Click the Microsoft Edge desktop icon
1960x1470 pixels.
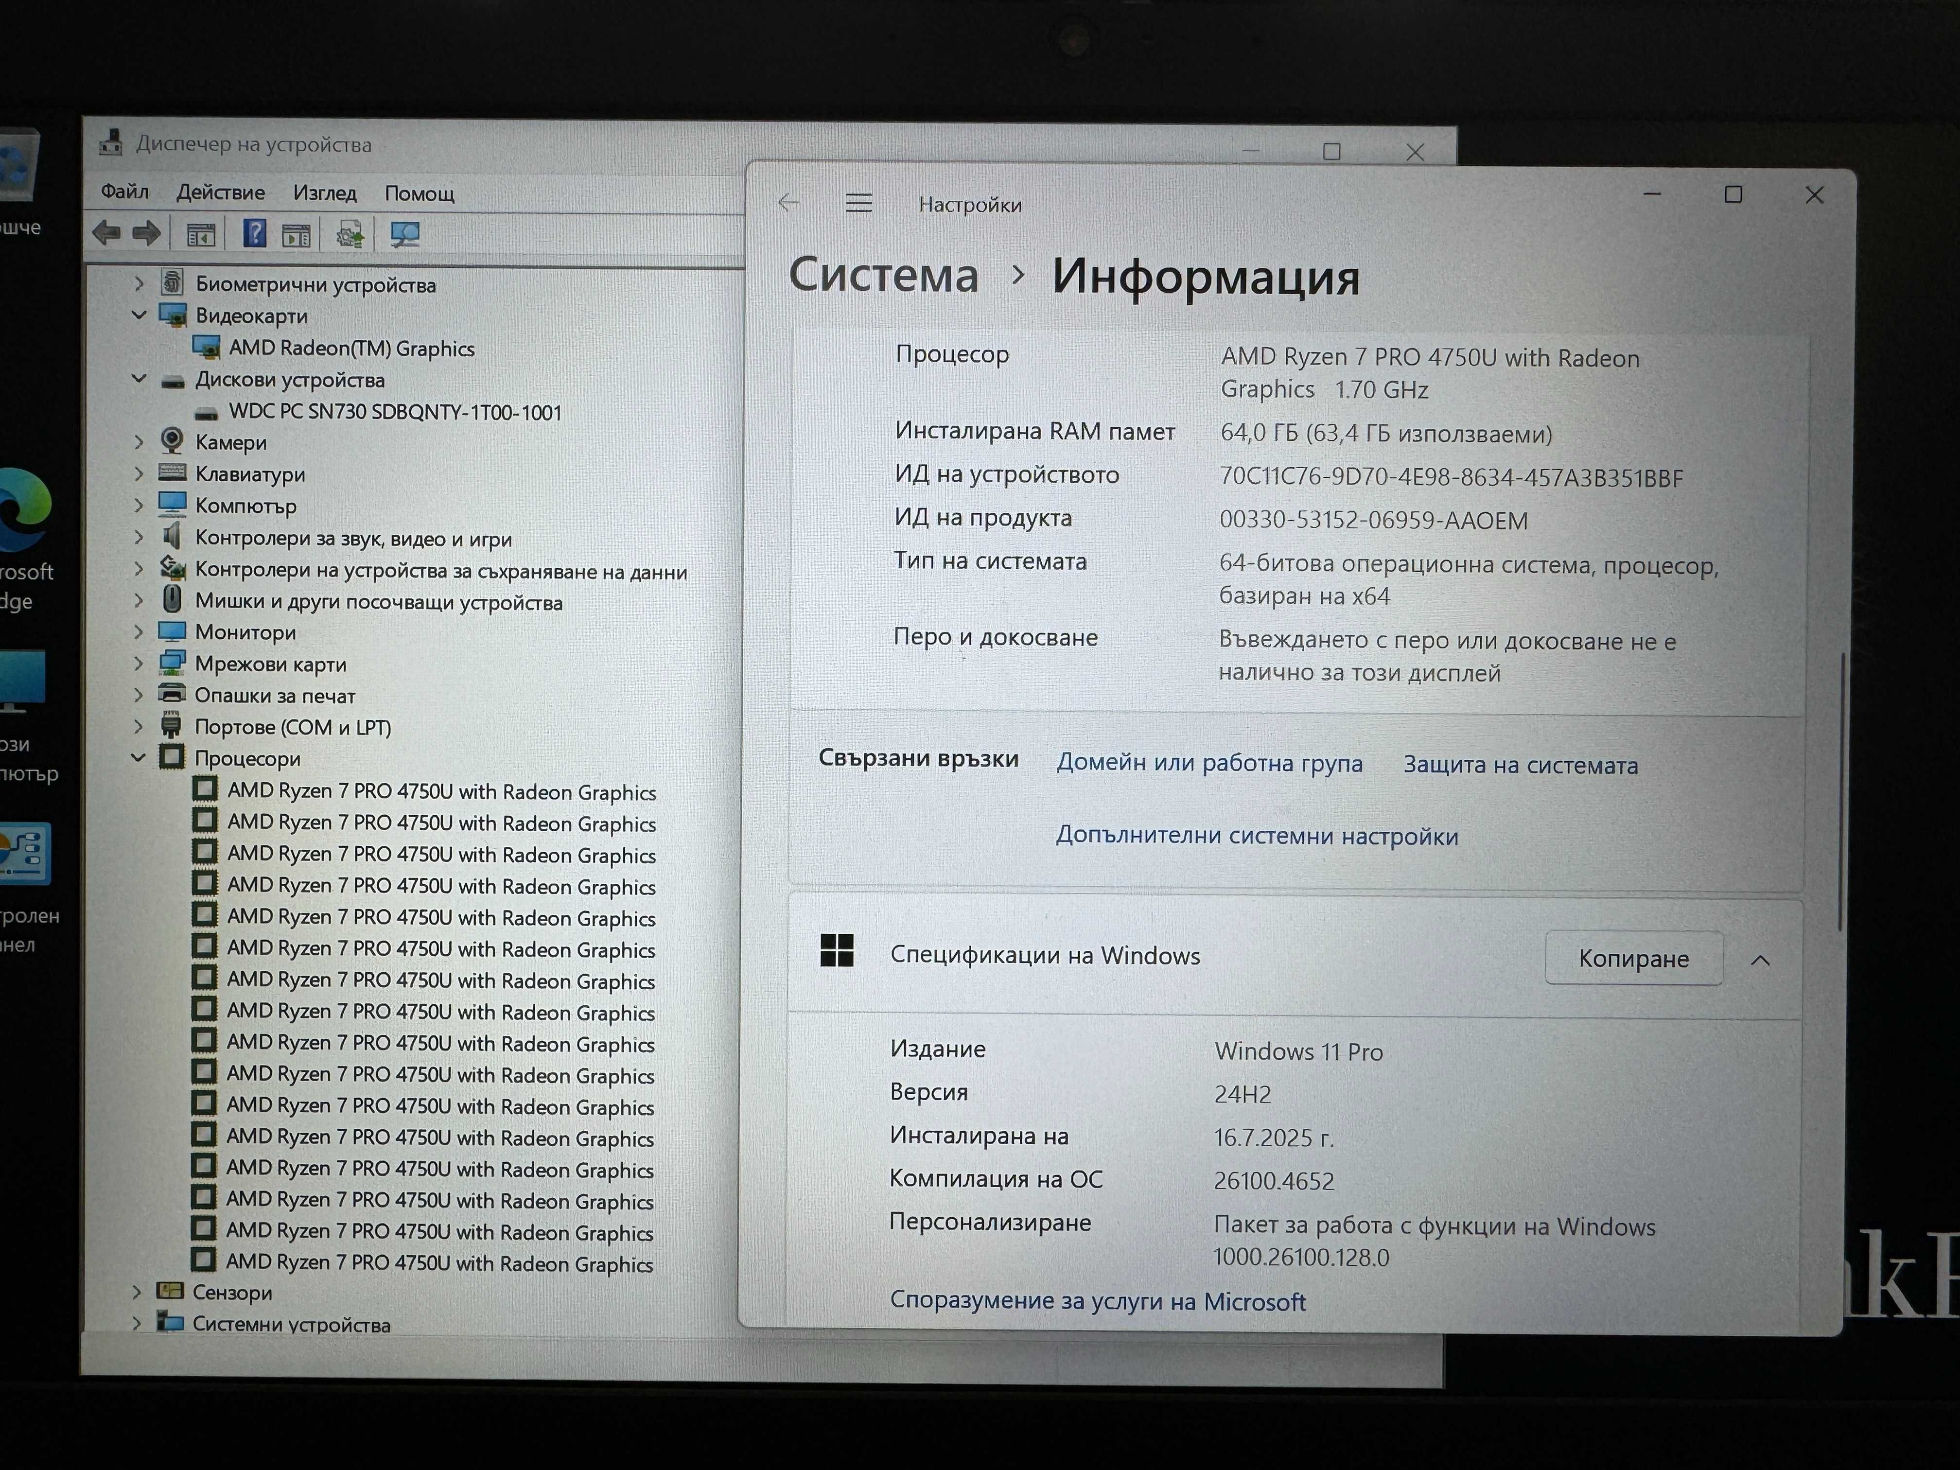tap(24, 508)
